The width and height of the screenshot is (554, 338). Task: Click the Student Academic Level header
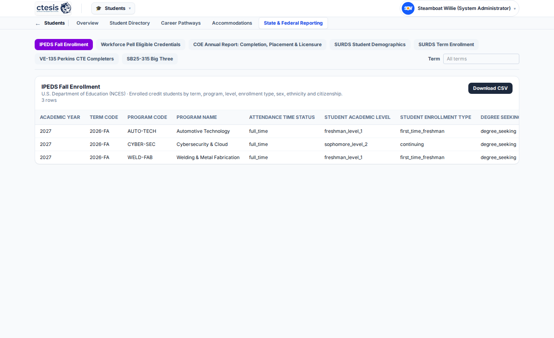coord(357,117)
